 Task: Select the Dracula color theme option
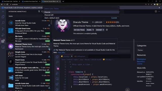click(x=81, y=12)
